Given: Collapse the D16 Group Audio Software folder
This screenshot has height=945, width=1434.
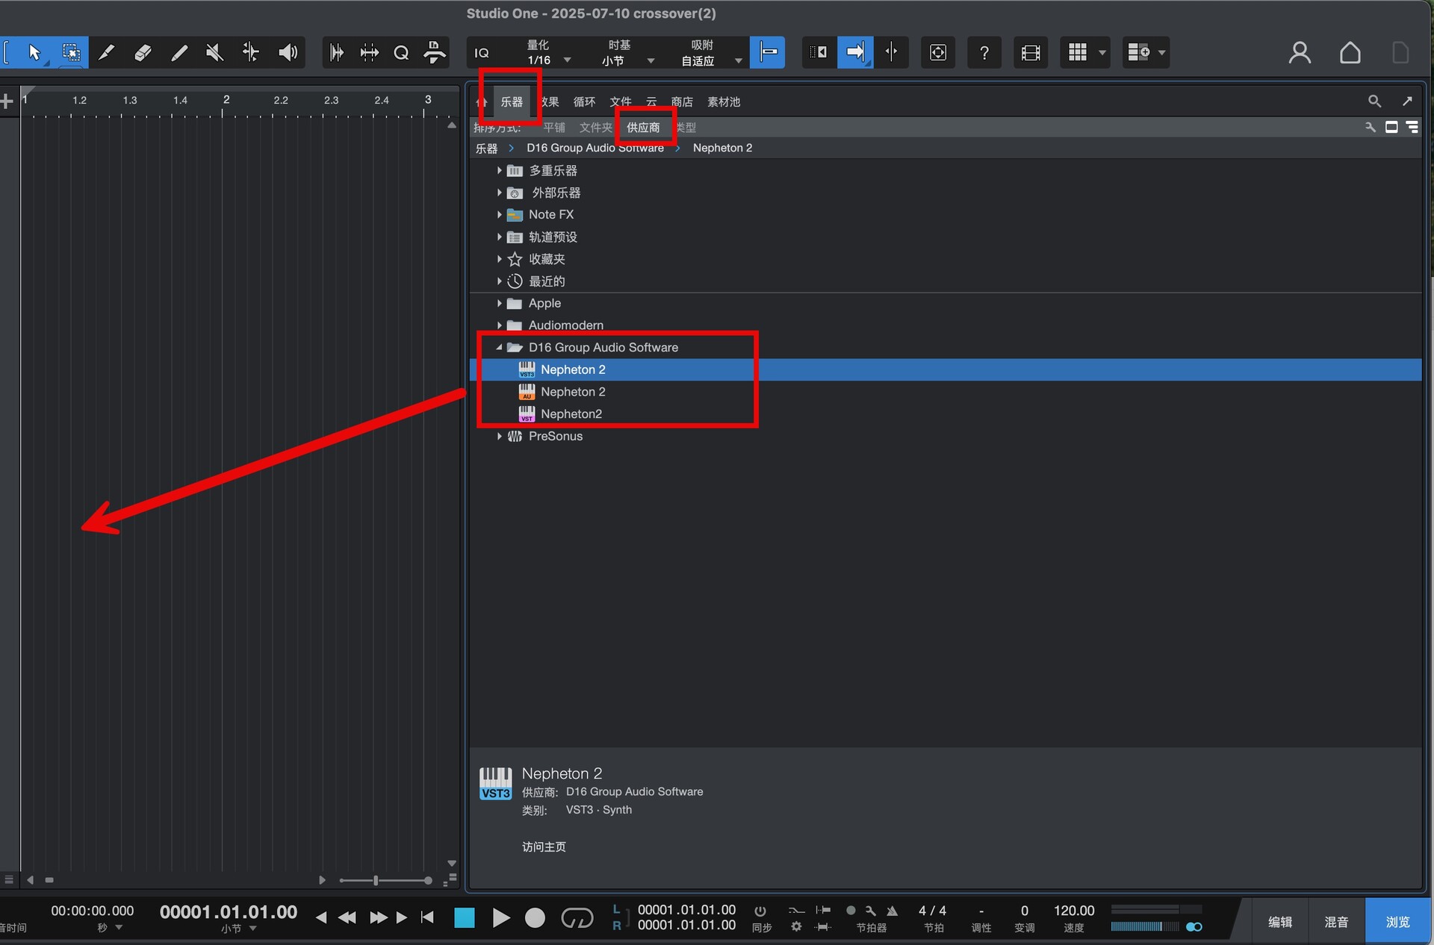Looking at the screenshot, I should tap(499, 347).
